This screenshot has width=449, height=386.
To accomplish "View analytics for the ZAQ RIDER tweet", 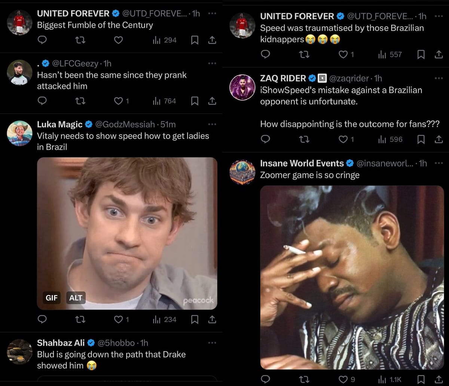I will click(x=390, y=140).
